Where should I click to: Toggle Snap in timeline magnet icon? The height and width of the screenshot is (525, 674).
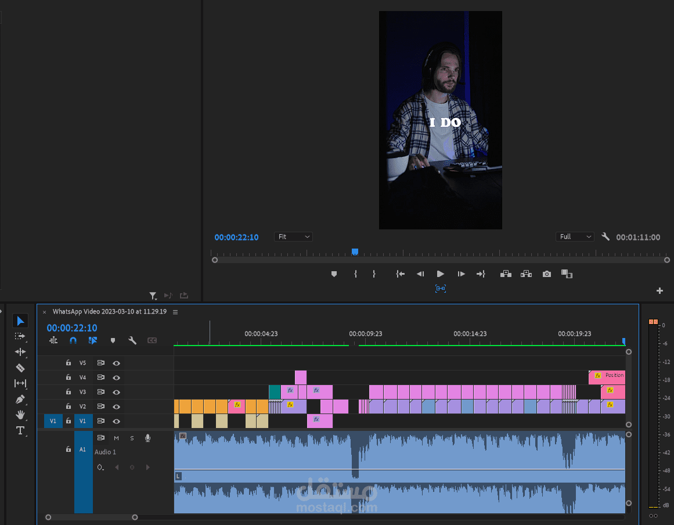coord(73,341)
